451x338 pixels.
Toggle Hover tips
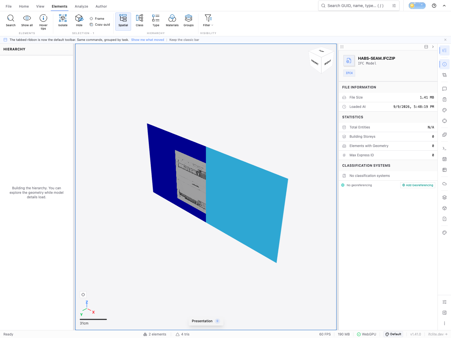click(x=43, y=22)
